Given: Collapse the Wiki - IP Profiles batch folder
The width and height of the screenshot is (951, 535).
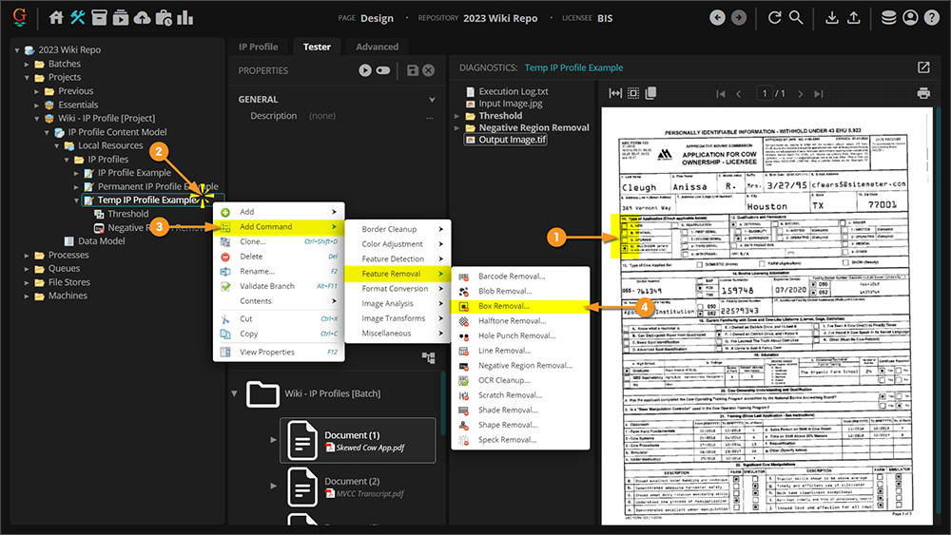Looking at the screenshot, I should tap(234, 393).
